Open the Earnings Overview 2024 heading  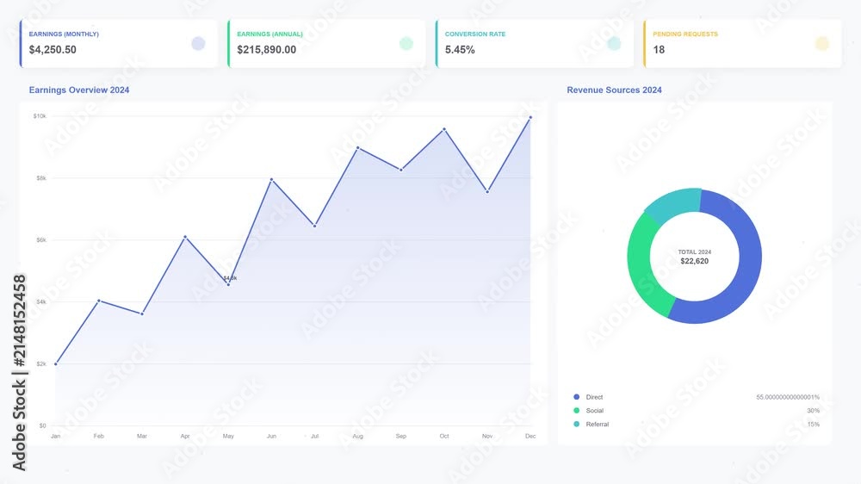tap(79, 90)
